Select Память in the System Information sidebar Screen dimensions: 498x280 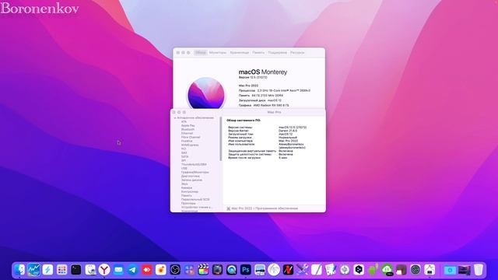click(x=187, y=195)
